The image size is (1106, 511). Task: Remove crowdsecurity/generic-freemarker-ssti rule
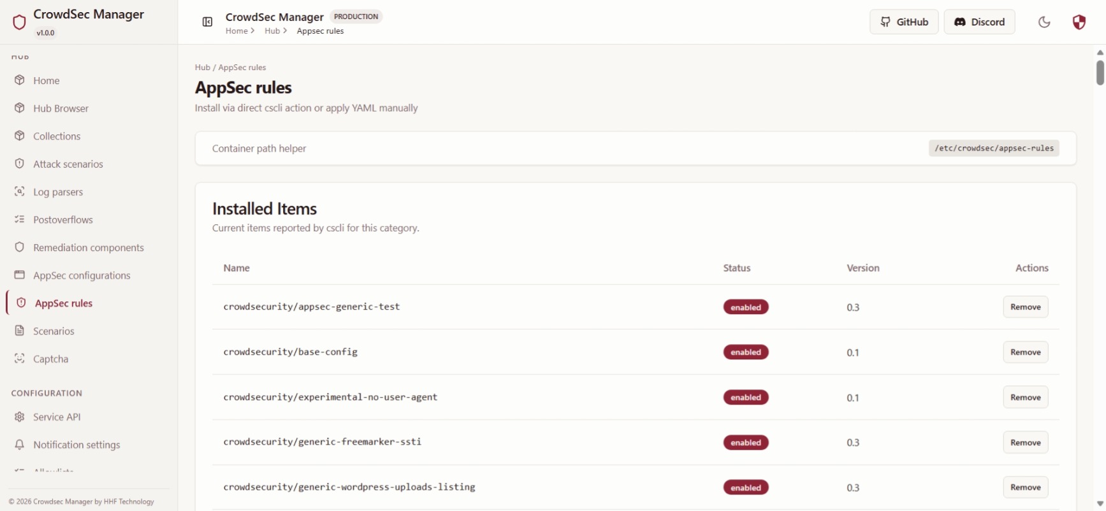(1025, 442)
